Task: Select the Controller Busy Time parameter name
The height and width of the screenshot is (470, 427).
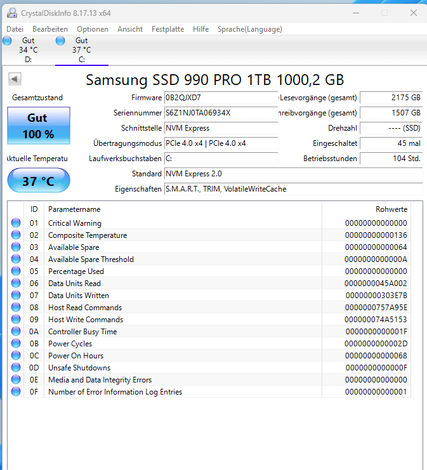Action: [82, 332]
